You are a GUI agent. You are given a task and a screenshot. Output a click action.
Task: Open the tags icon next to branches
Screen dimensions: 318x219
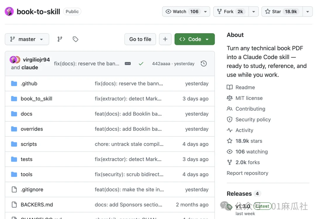click(75, 39)
